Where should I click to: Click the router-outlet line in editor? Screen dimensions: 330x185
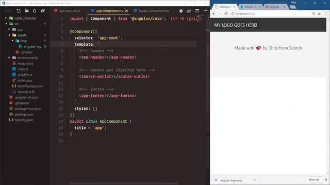click(x=114, y=77)
